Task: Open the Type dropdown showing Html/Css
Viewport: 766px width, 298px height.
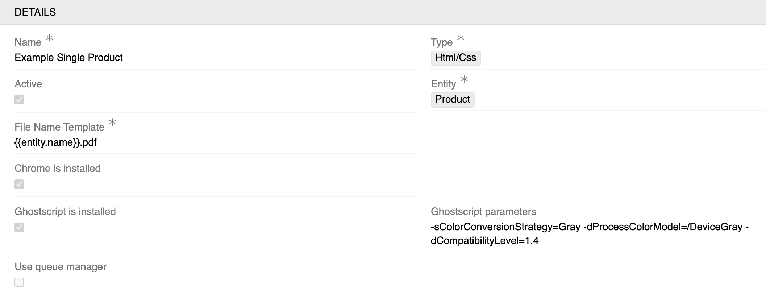Action: (x=455, y=58)
